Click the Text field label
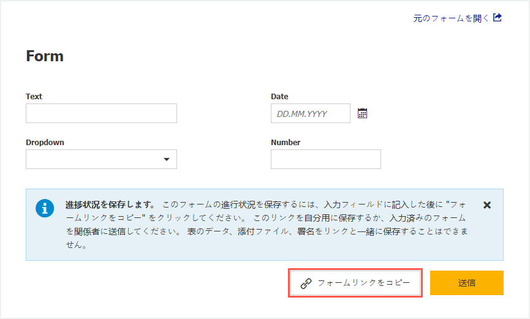Image resolution: width=530 pixels, height=319 pixels. click(x=34, y=97)
